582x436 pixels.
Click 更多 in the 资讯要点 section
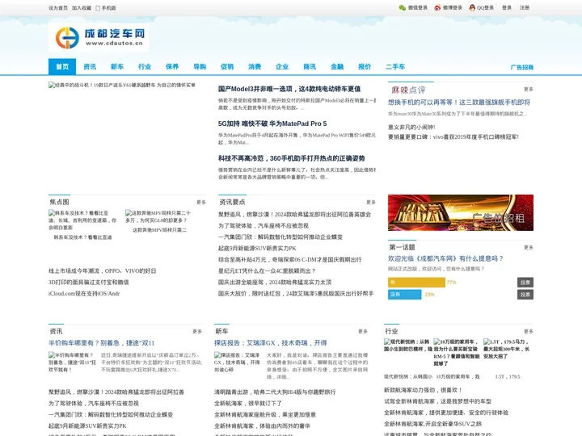[371, 202]
